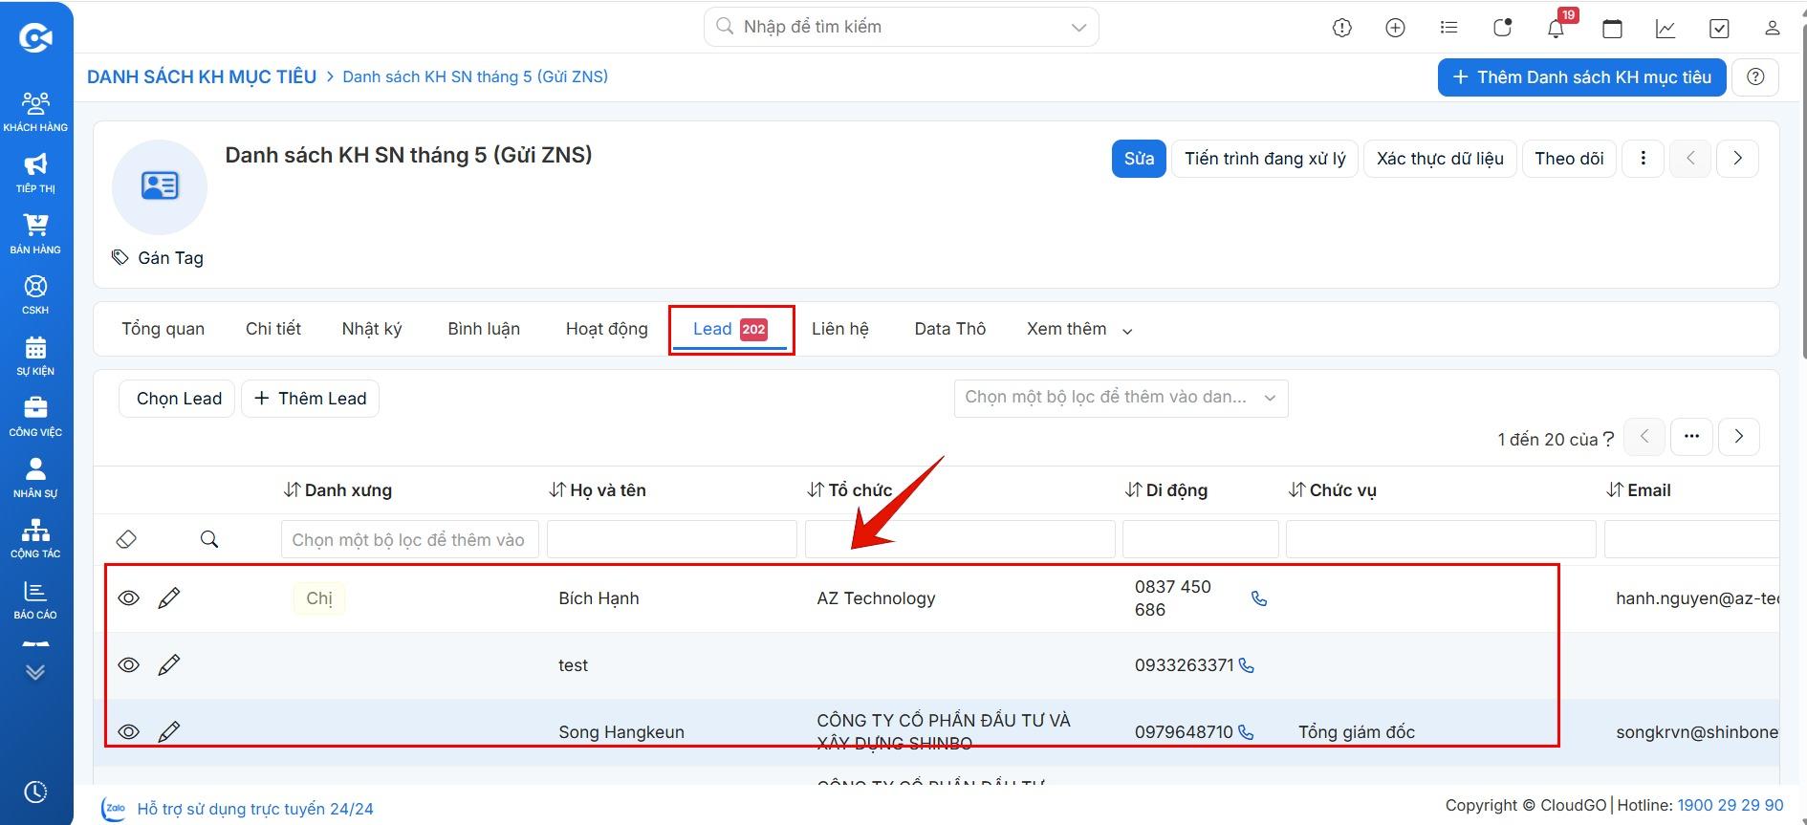Open the Khách hàng sidebar module
The width and height of the screenshot is (1807, 825).
click(x=35, y=111)
